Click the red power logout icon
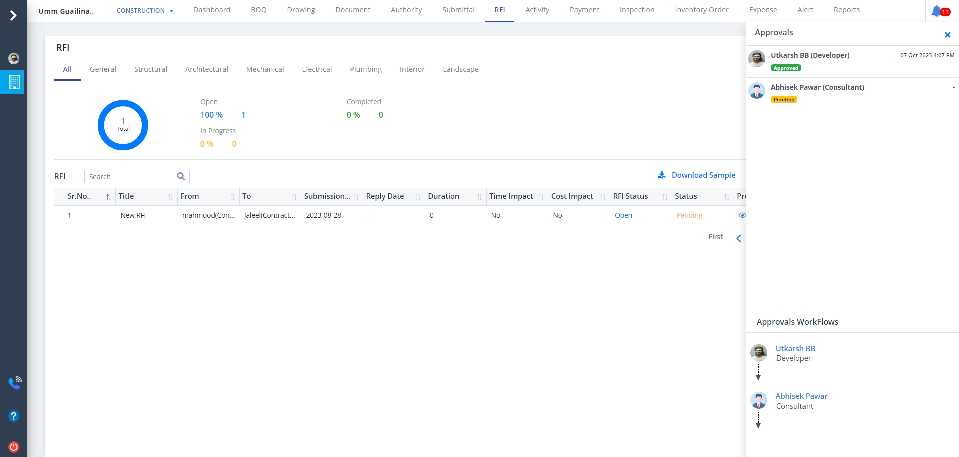The width and height of the screenshot is (959, 457). [x=14, y=447]
